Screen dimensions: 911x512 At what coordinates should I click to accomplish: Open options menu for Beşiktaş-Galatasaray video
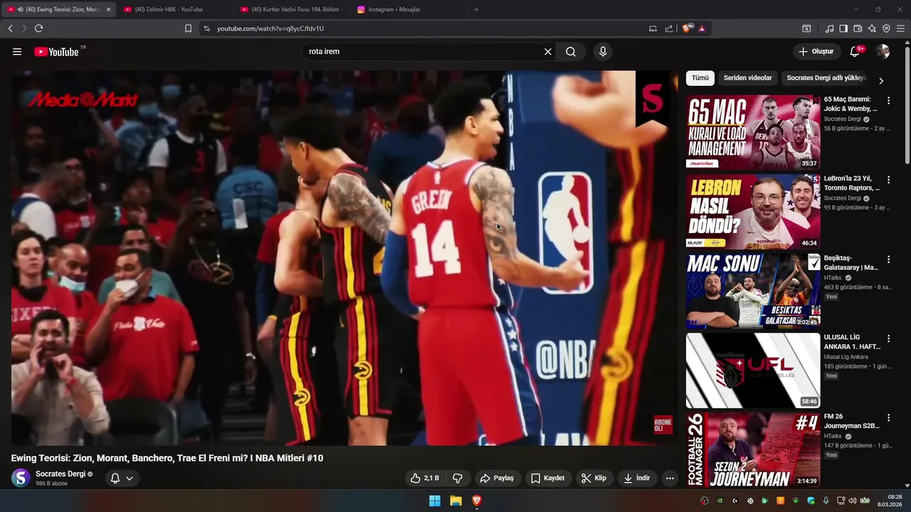(x=888, y=260)
